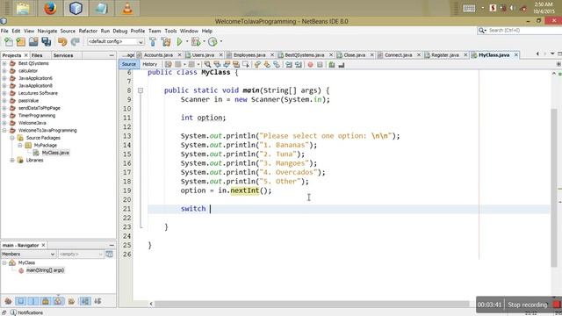Open File Explorer from the taskbar
This screenshot has height=316, width=562.
[x=23, y=8]
